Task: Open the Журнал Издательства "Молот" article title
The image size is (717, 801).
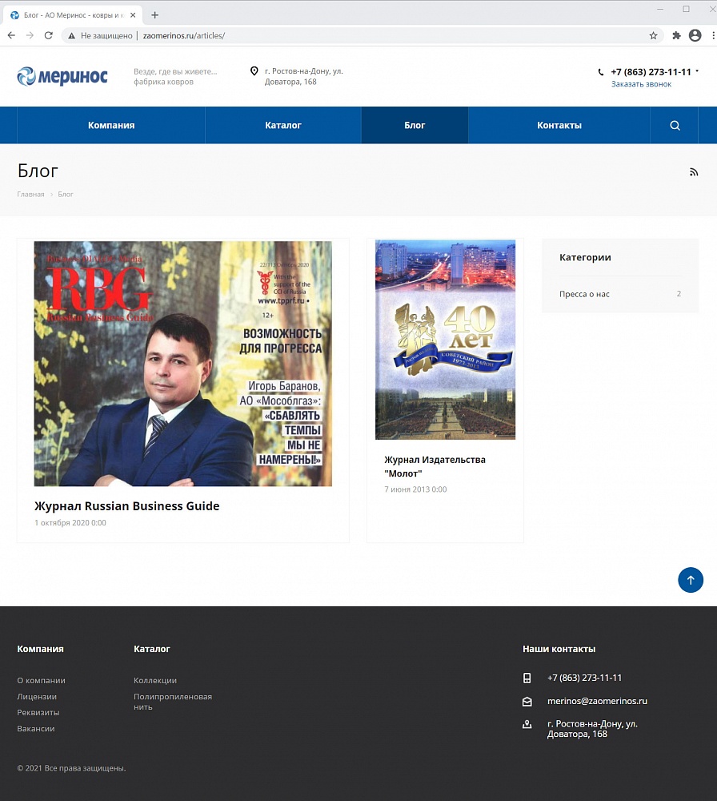Action: point(435,466)
